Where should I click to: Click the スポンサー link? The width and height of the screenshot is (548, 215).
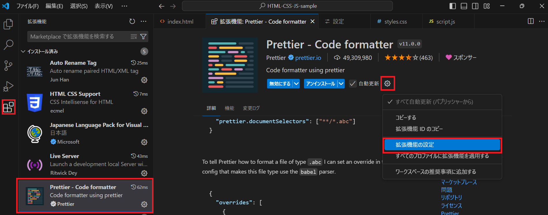(x=461, y=58)
